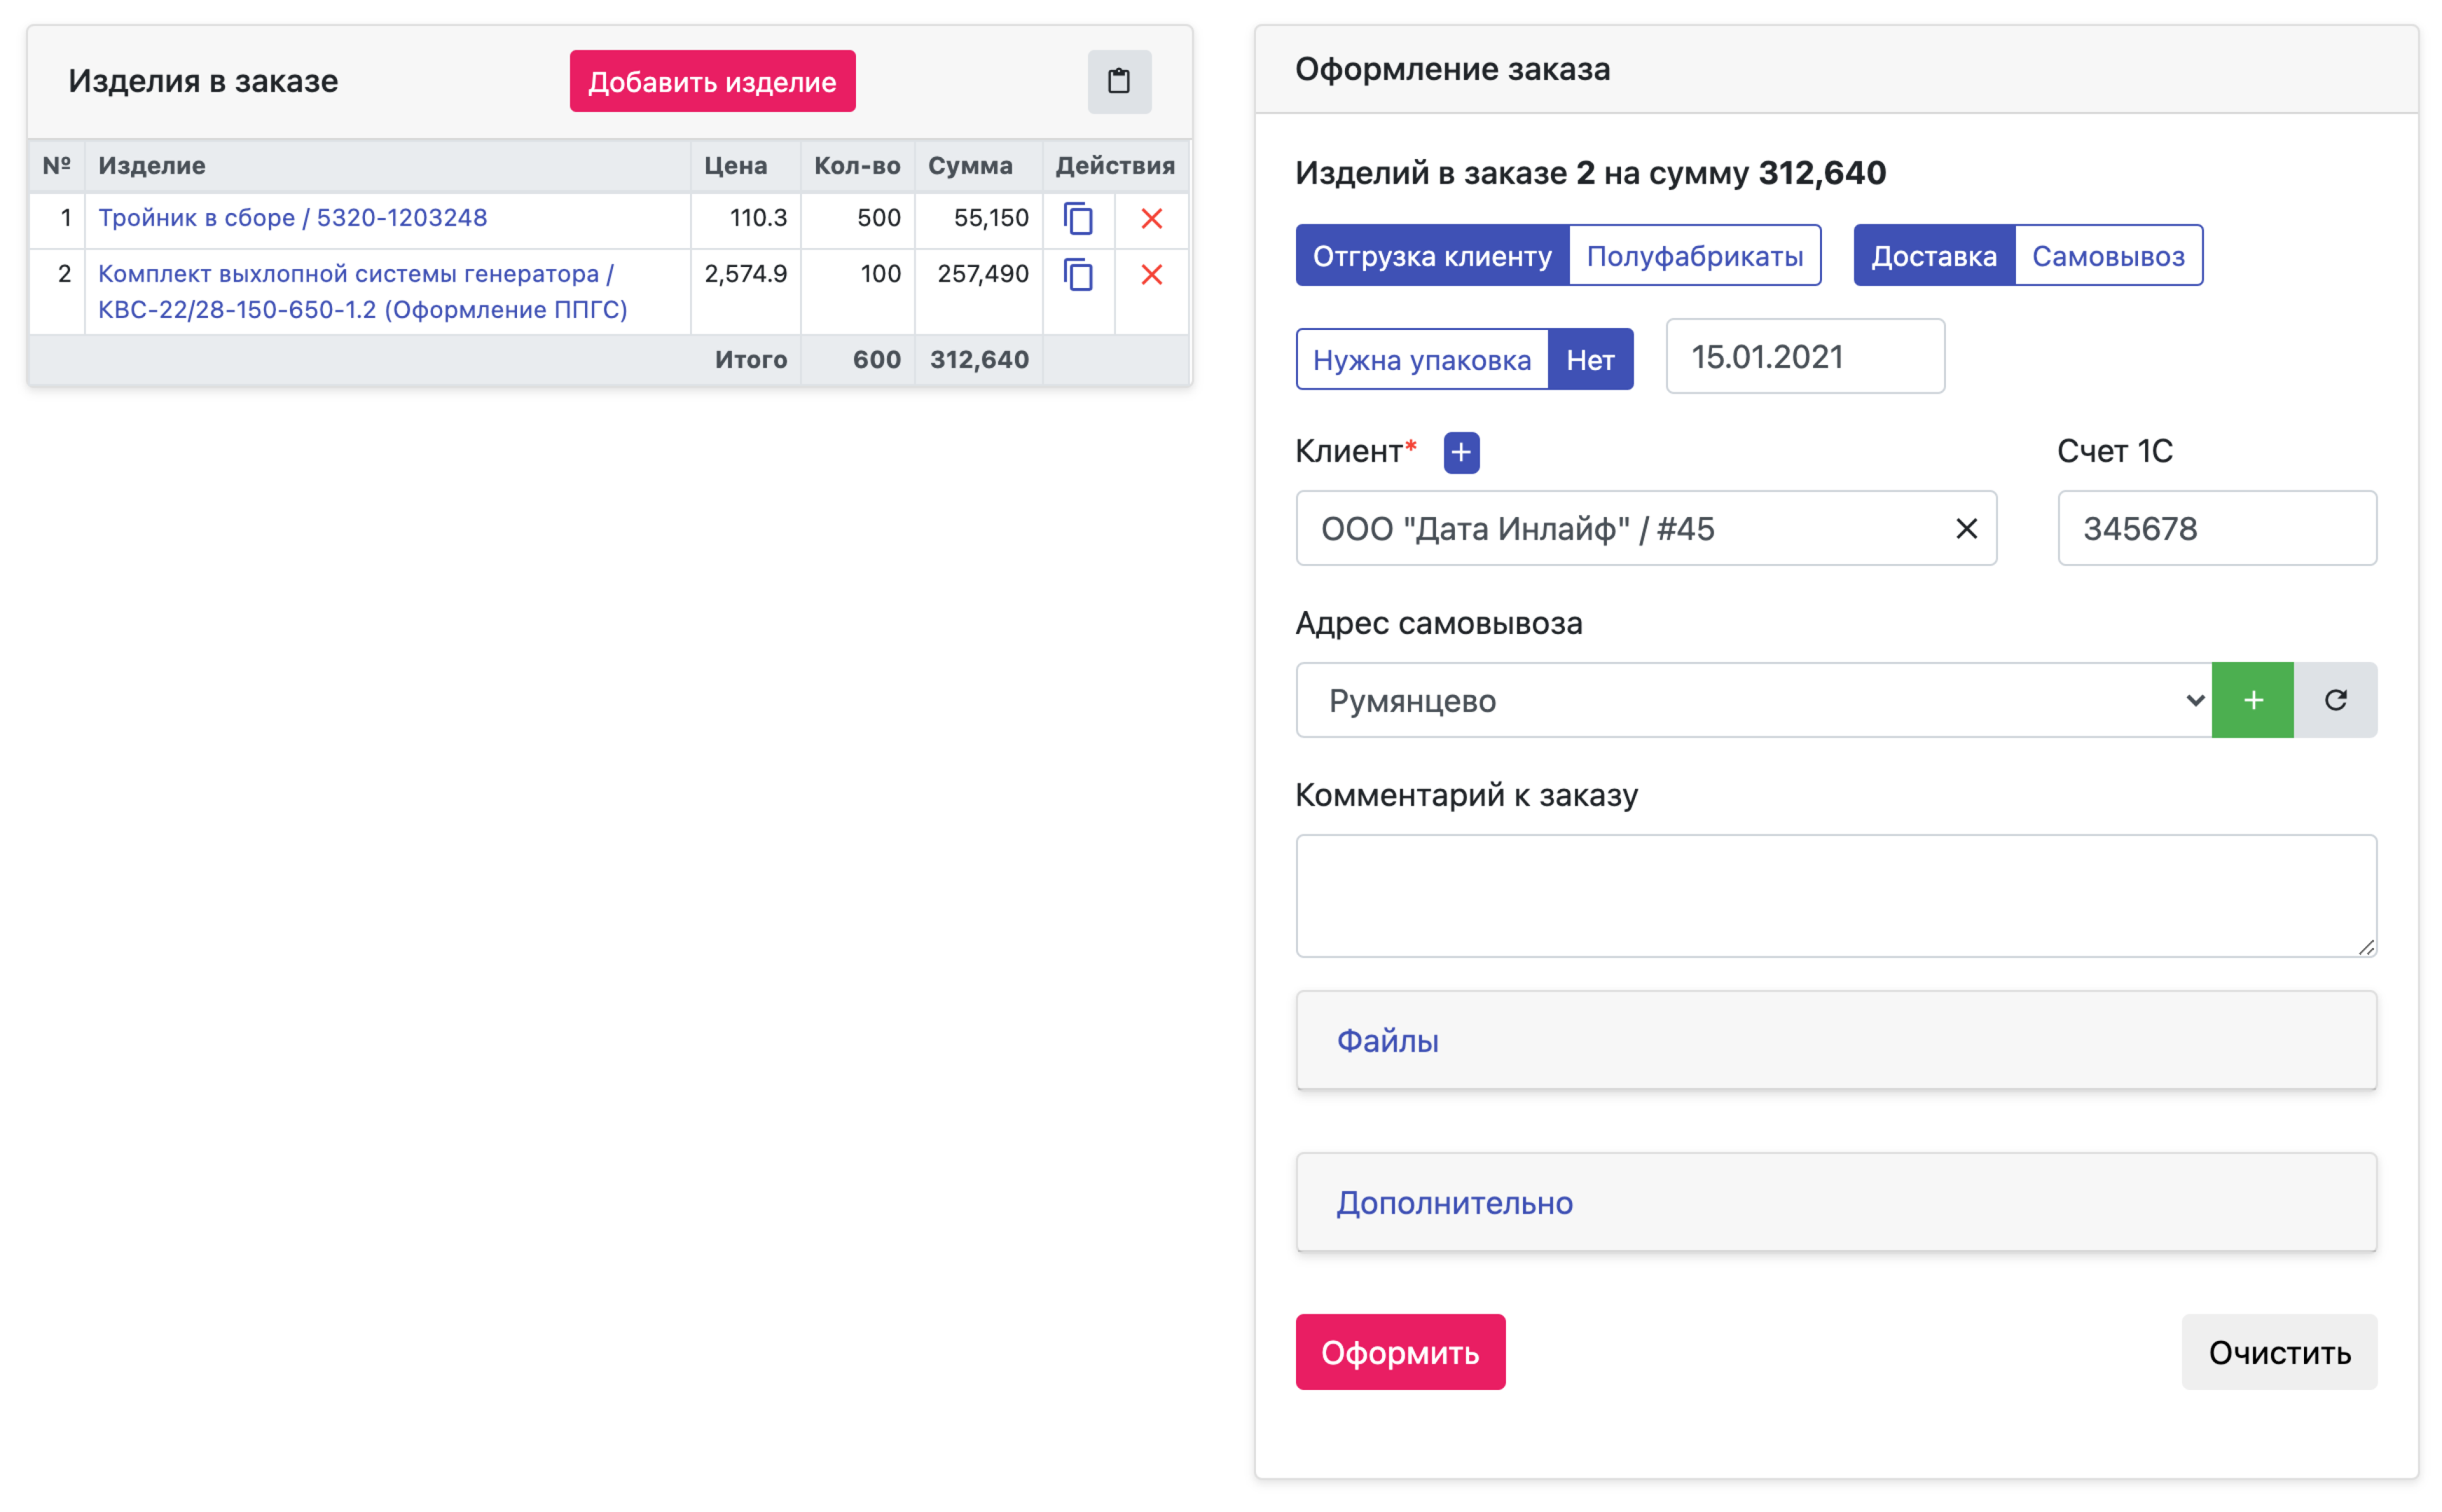
Task: Remove the Комплект выхлопной системы row
Action: click(x=1151, y=274)
